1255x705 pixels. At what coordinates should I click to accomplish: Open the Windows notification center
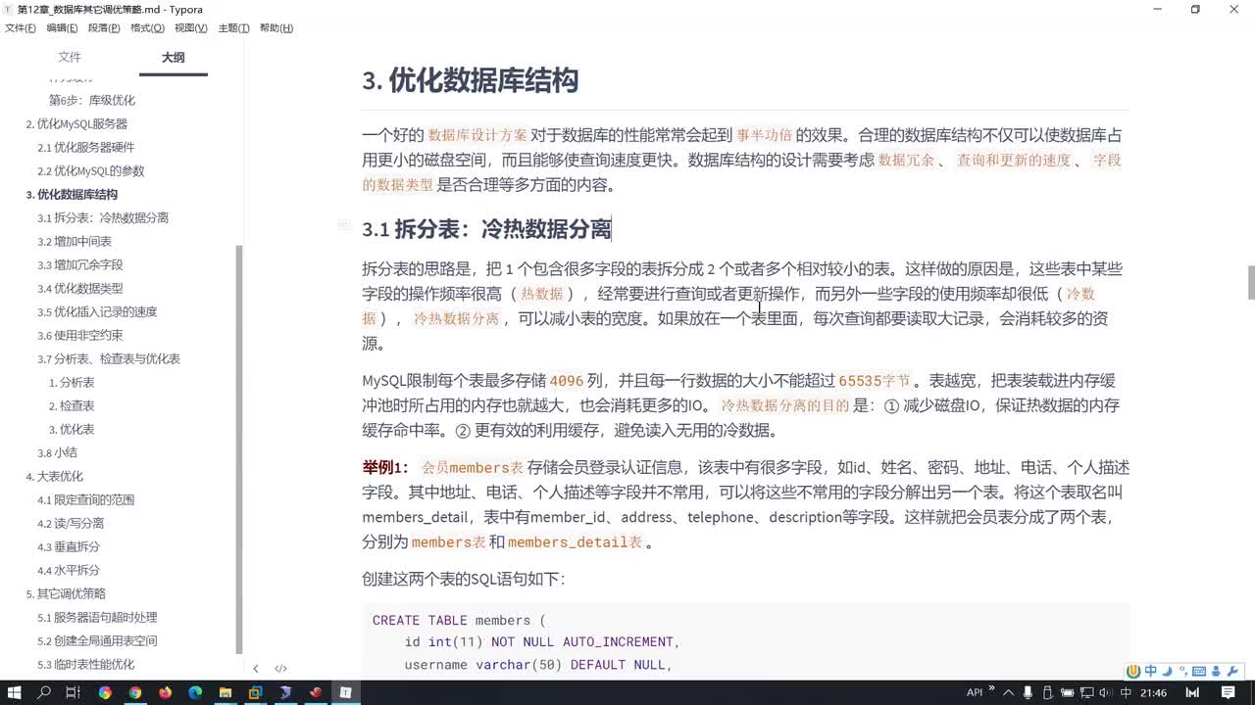1229,692
